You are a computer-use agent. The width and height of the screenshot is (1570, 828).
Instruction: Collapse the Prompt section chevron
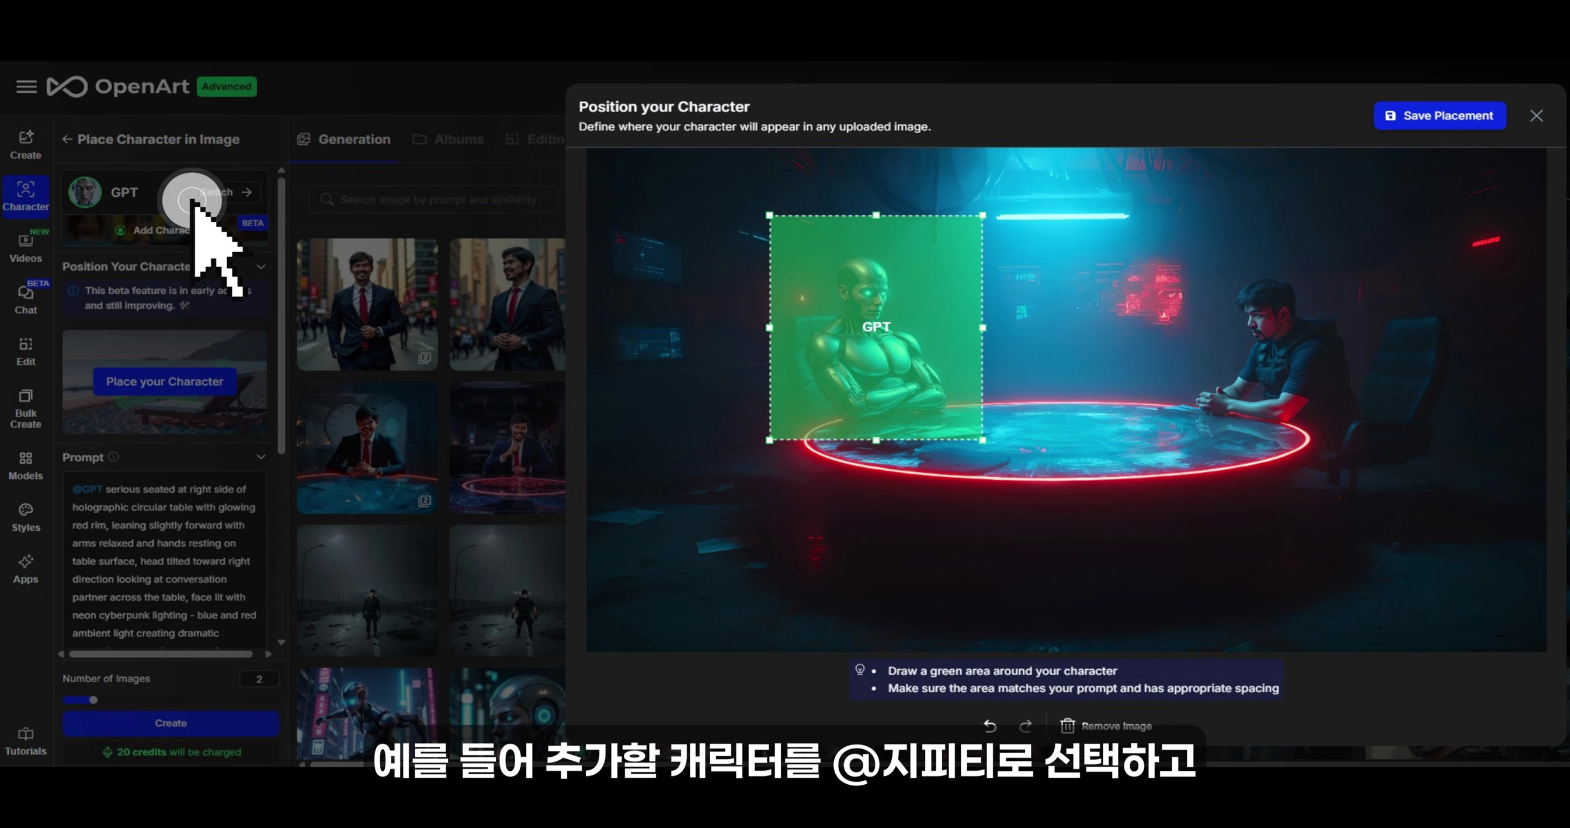[x=261, y=457]
